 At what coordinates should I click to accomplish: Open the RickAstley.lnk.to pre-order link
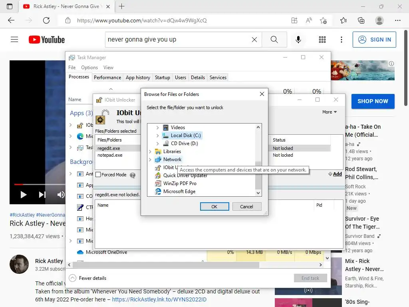(159, 299)
